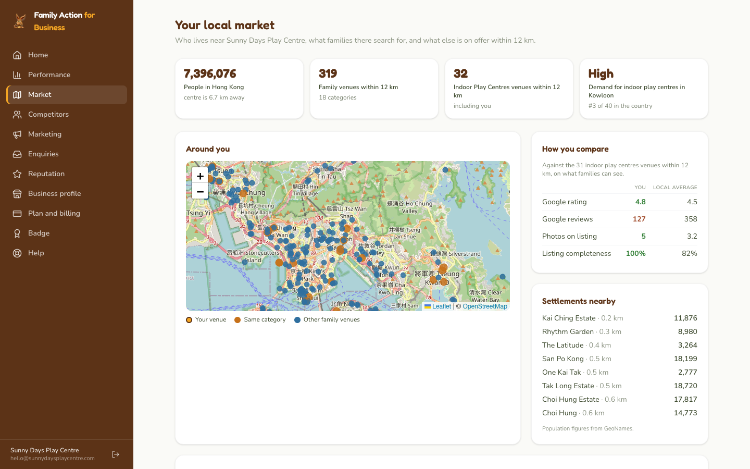750x469 pixels.
Task: Click the Reputation star icon
Action: [17, 174]
